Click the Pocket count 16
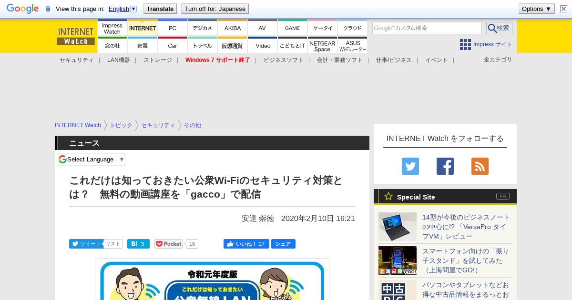572x300 pixels. pos(192,244)
